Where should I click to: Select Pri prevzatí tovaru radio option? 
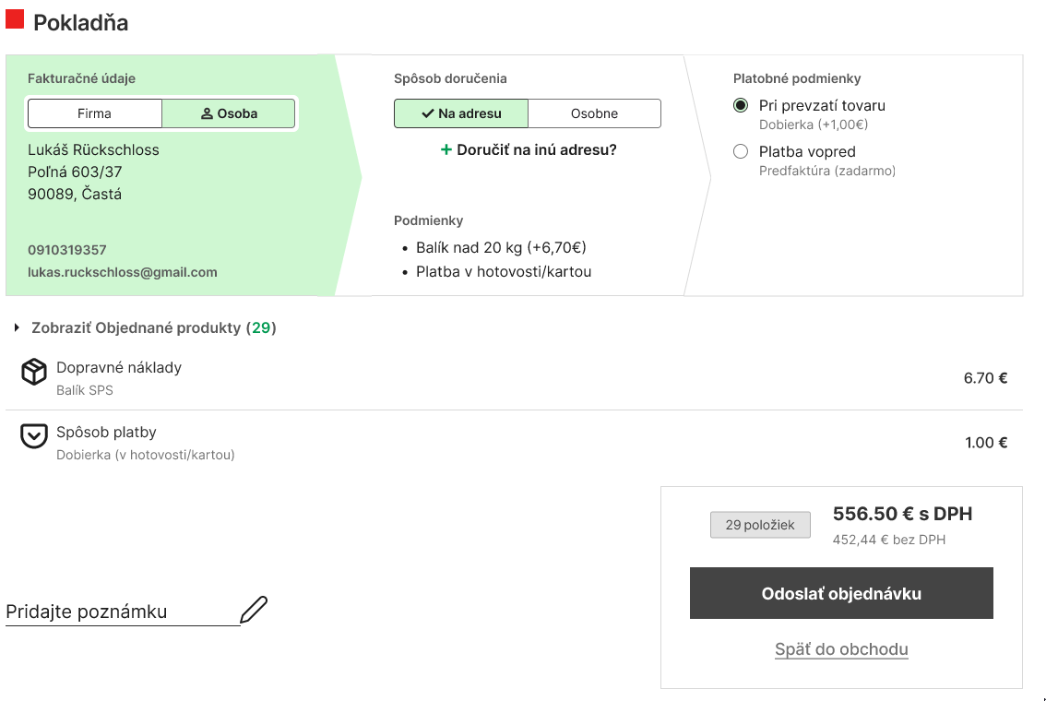741,105
